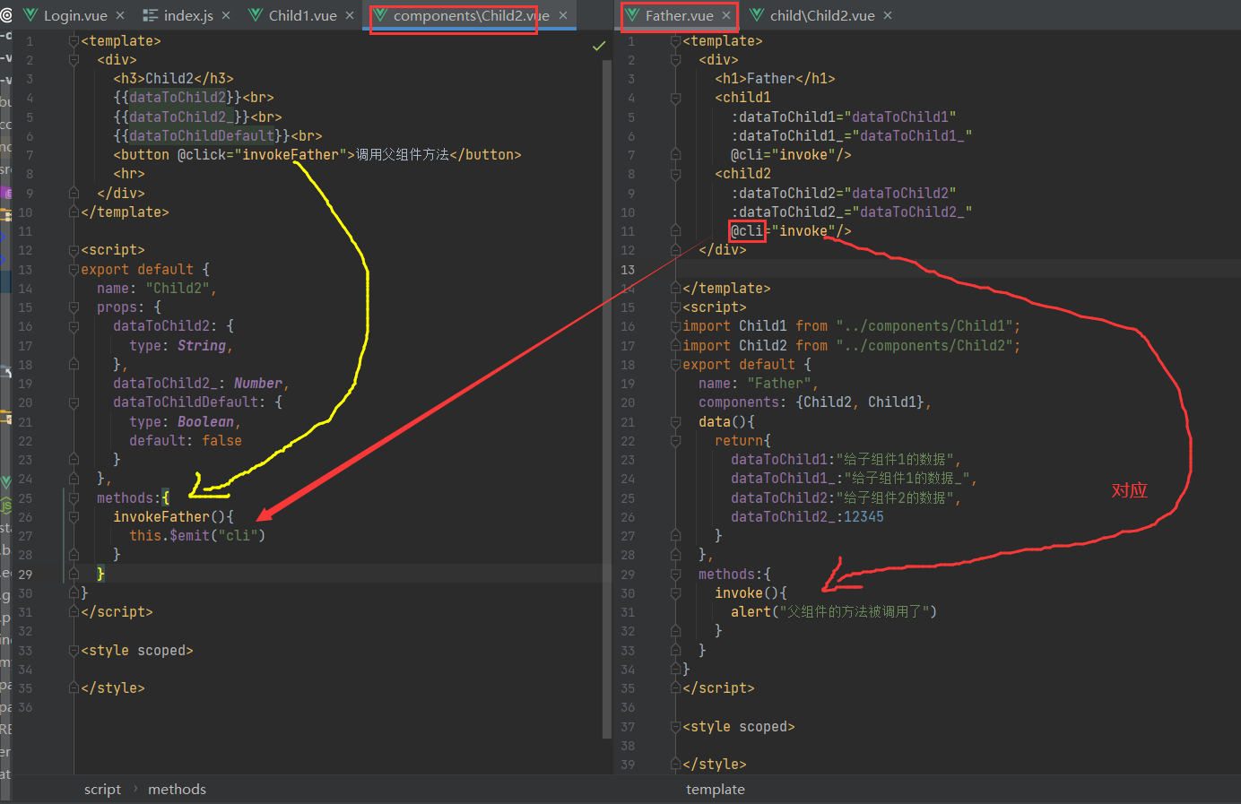Image resolution: width=1241 pixels, height=804 pixels.
Task: Click the import Child1 from line
Action: [852, 326]
